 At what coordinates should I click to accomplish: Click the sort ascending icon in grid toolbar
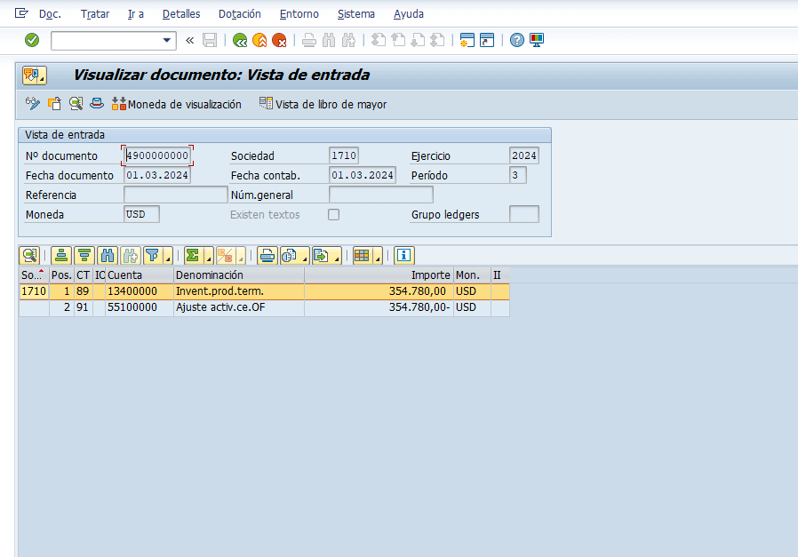pyautogui.click(x=61, y=256)
